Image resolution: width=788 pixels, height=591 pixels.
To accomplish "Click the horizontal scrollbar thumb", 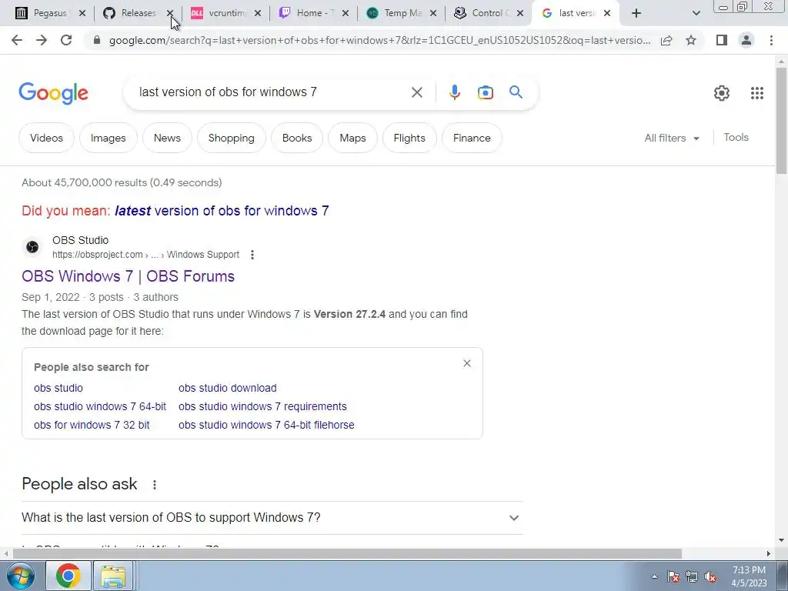I will pyautogui.click(x=347, y=554).
